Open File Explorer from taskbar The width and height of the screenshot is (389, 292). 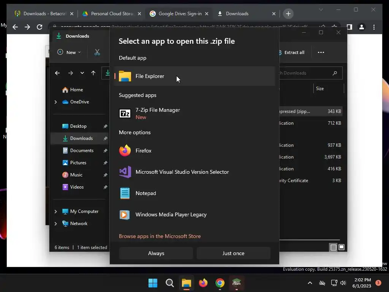pos(186,283)
